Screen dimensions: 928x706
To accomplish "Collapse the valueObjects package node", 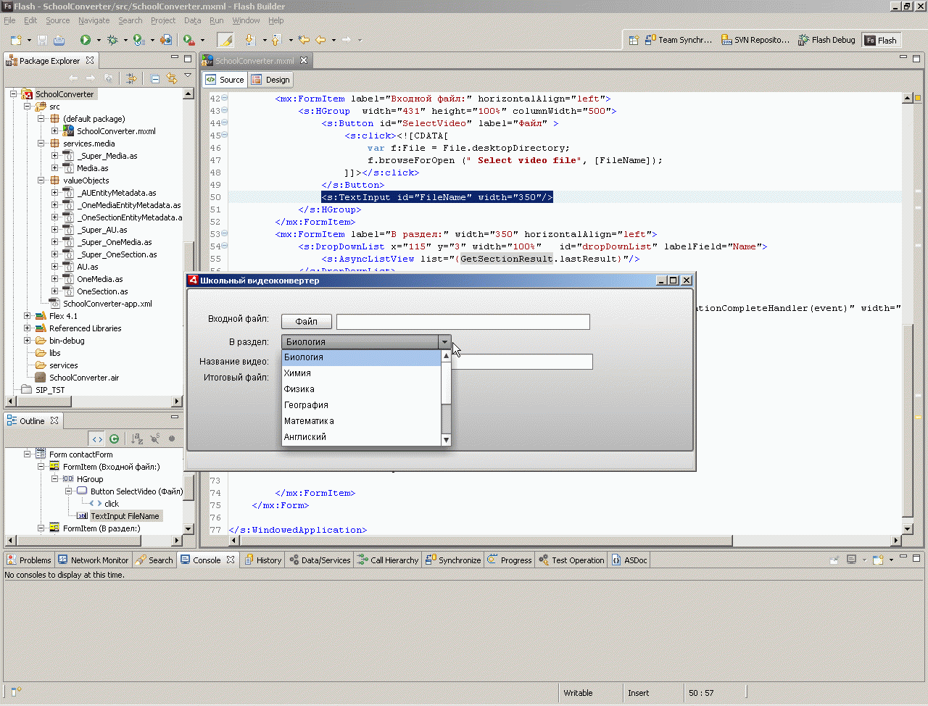I will [41, 180].
